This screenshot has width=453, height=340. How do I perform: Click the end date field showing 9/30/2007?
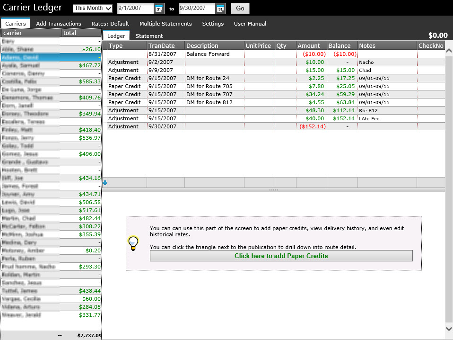(197, 9)
